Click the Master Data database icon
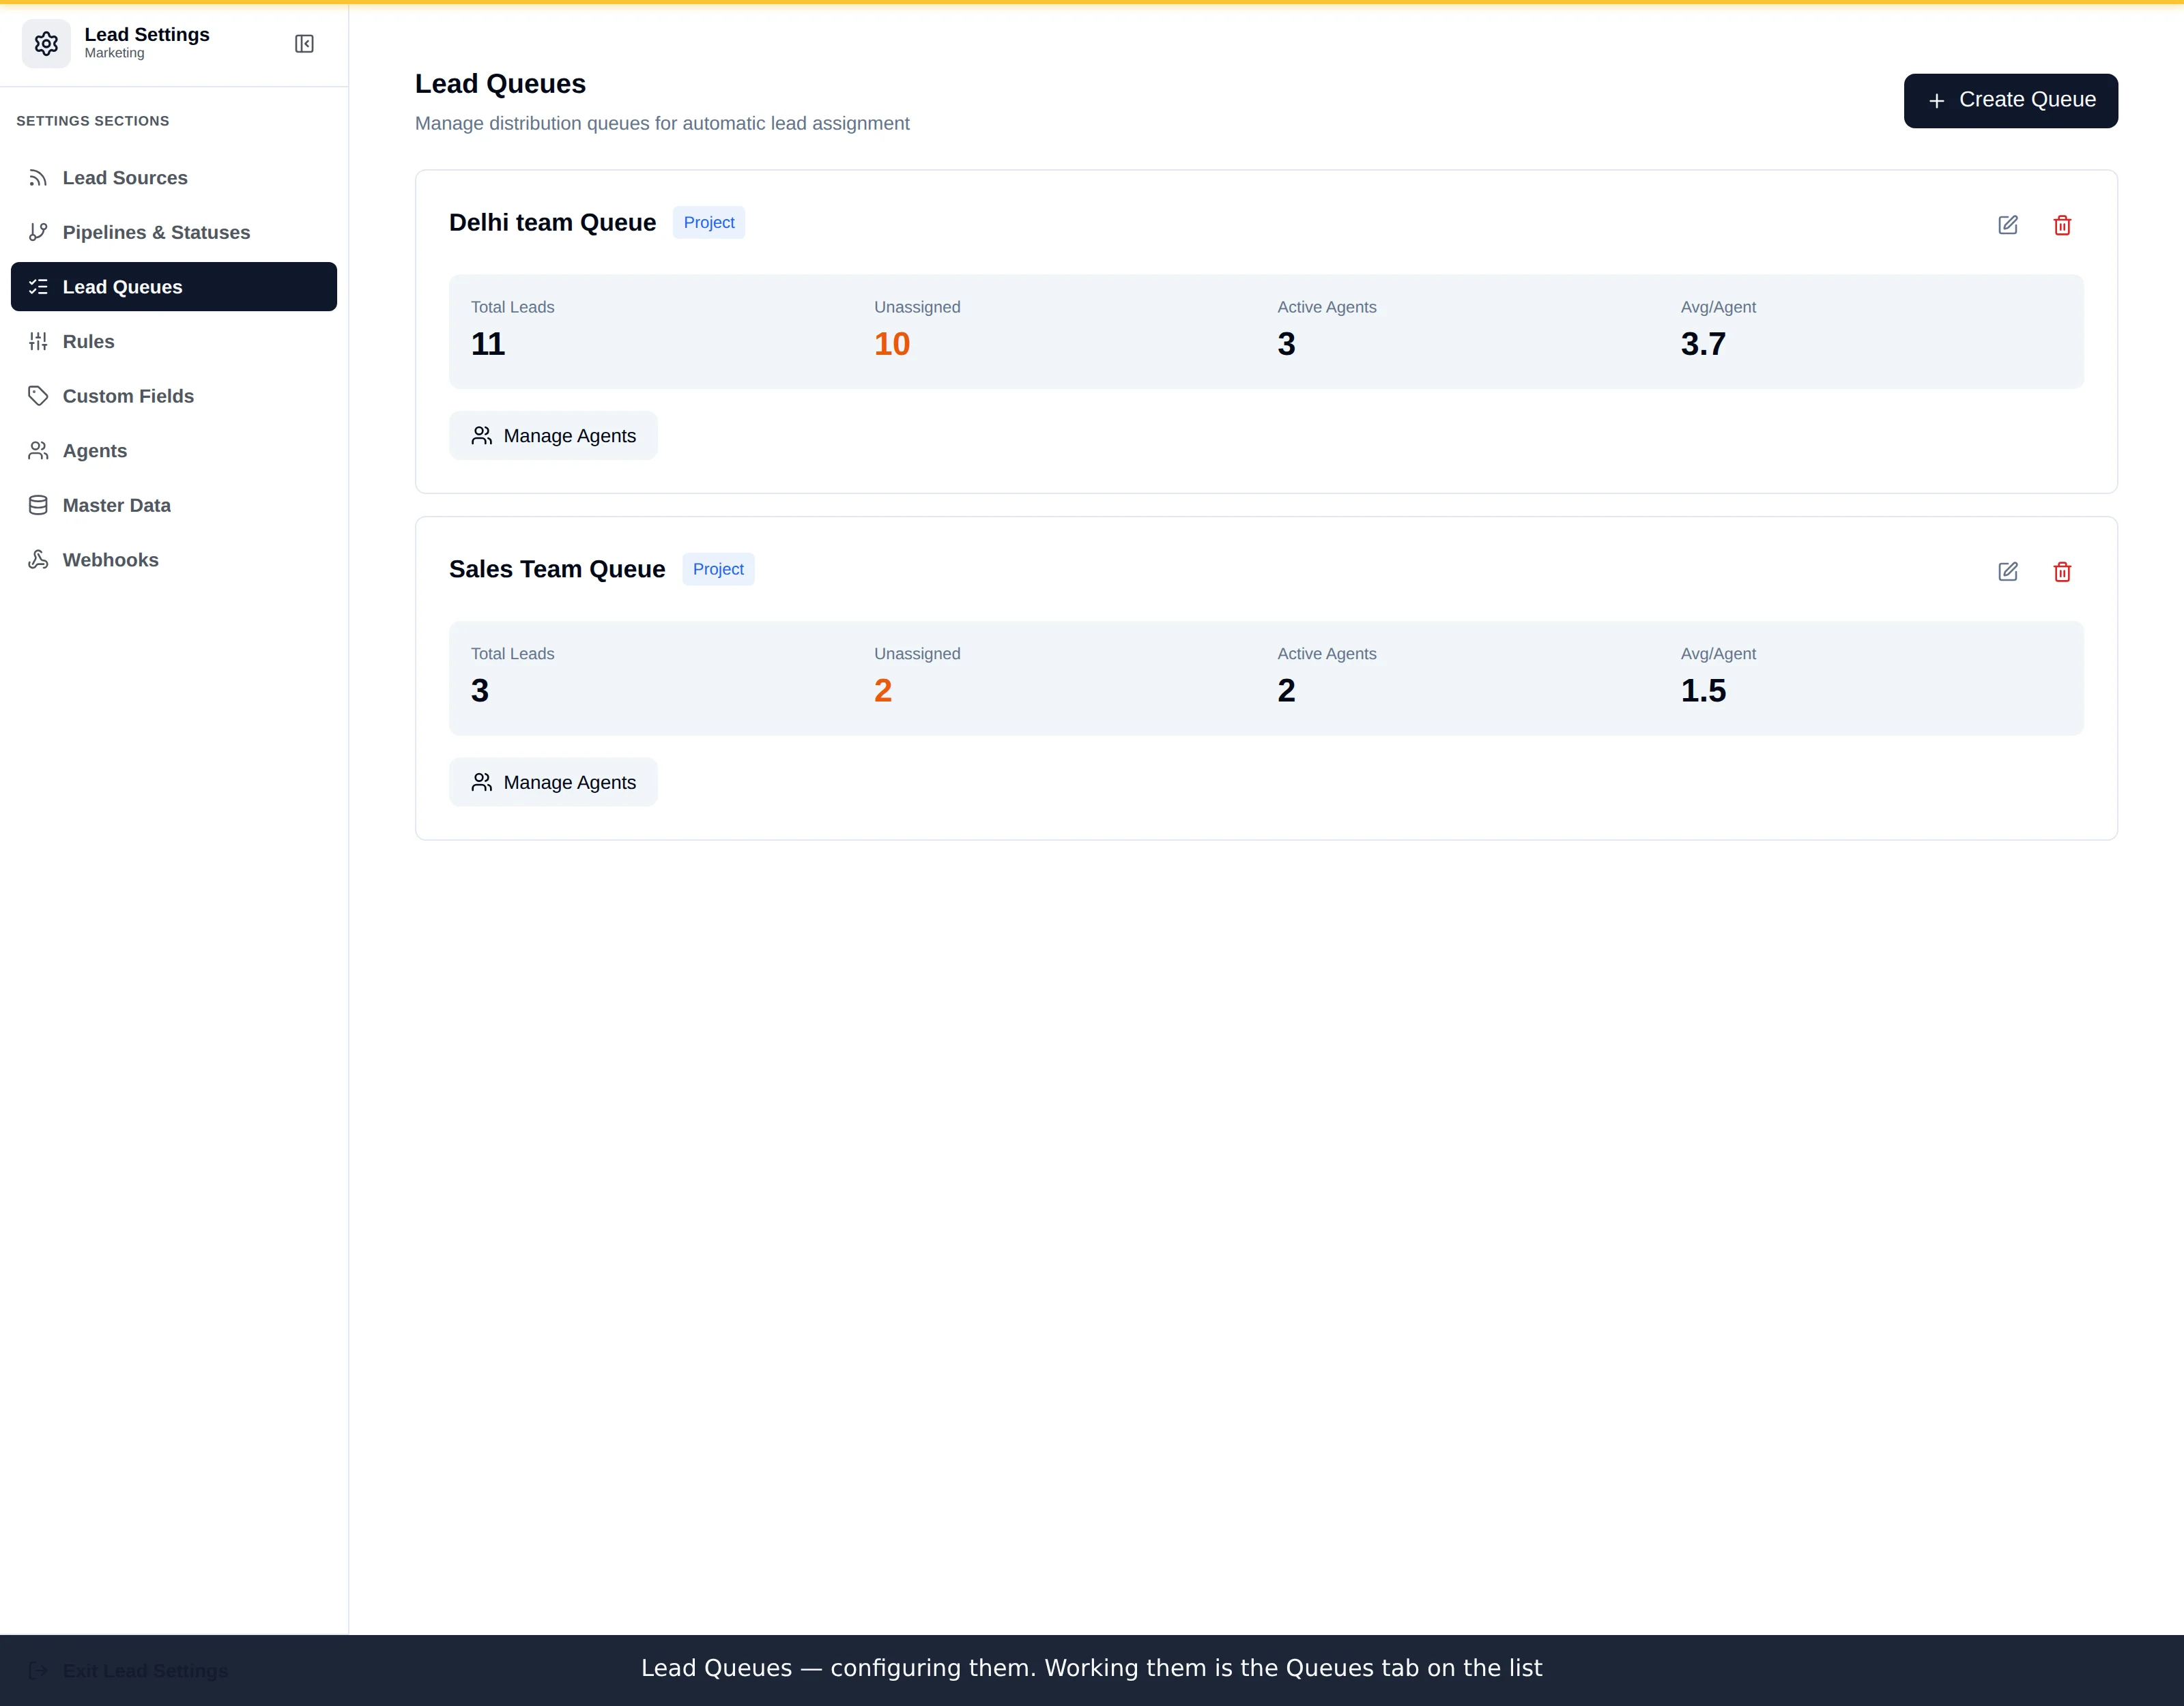The height and width of the screenshot is (1706, 2184). 38,505
